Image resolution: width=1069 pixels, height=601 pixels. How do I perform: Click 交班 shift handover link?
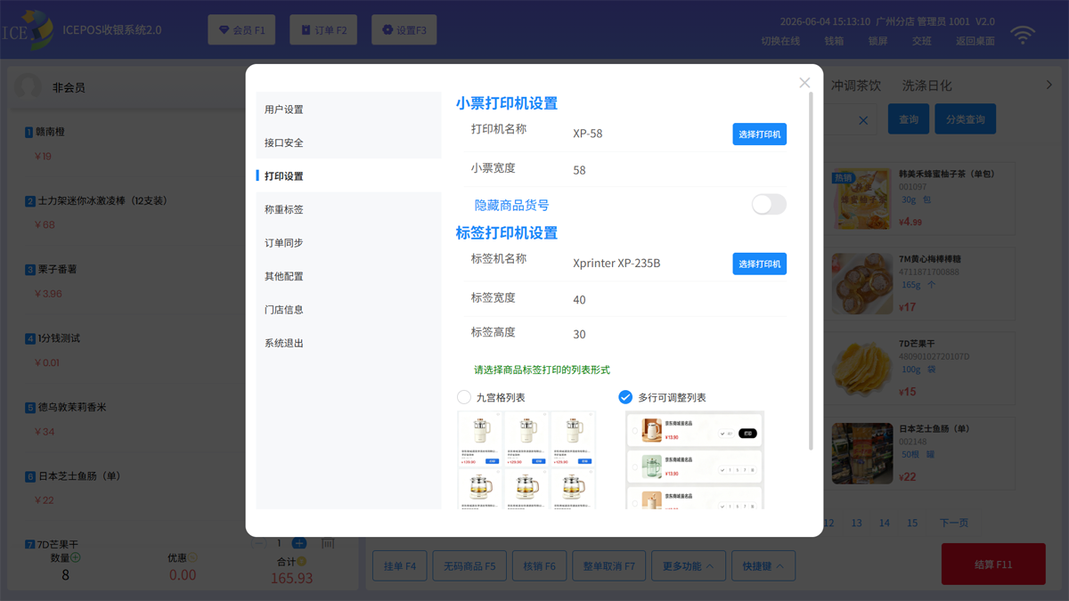click(x=921, y=41)
